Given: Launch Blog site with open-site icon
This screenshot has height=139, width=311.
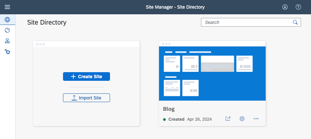Looking at the screenshot, I should tap(228, 119).
